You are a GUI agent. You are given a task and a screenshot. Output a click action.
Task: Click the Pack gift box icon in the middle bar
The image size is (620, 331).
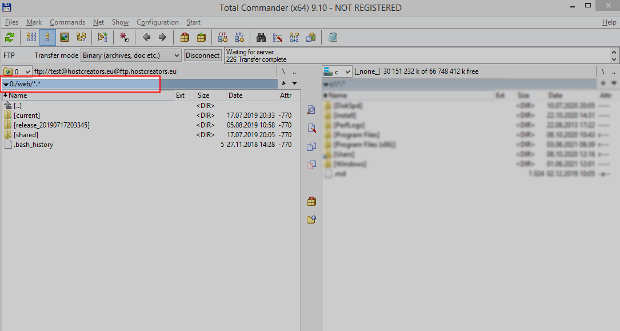(311, 201)
